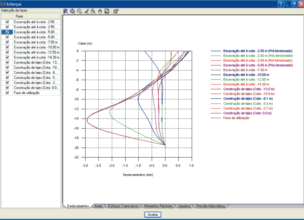This screenshot has width=304, height=220.
Task: Go to the Pressão hidrostática tab
Action: 210,206
